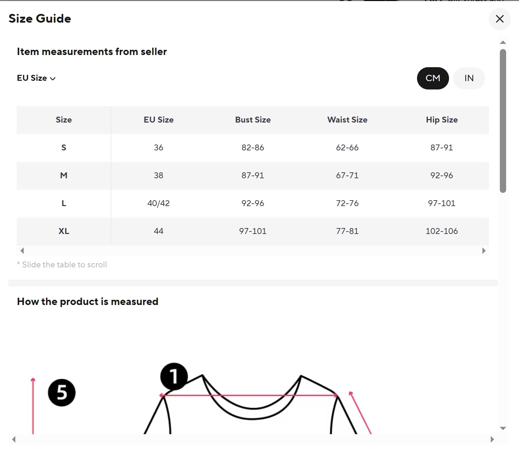Click the bottom scrollbar's right arrow
519x454 pixels.
492,439
